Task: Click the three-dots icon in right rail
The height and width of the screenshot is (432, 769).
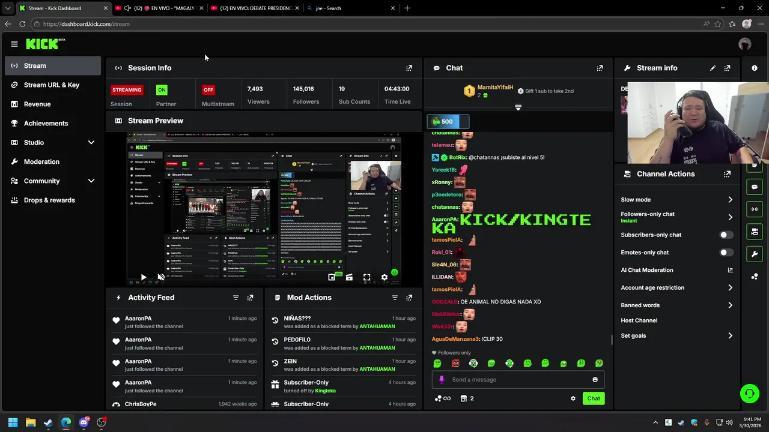Action: [x=755, y=276]
